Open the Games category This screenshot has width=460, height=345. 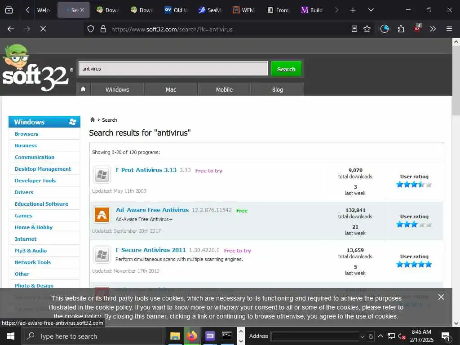click(x=23, y=216)
